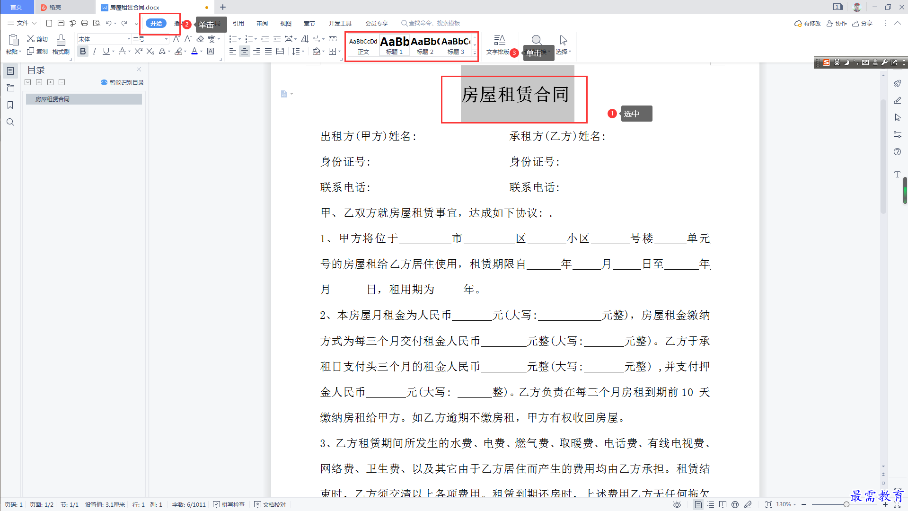Open Print Preview icon
The height and width of the screenshot is (511, 908).
tap(97, 23)
